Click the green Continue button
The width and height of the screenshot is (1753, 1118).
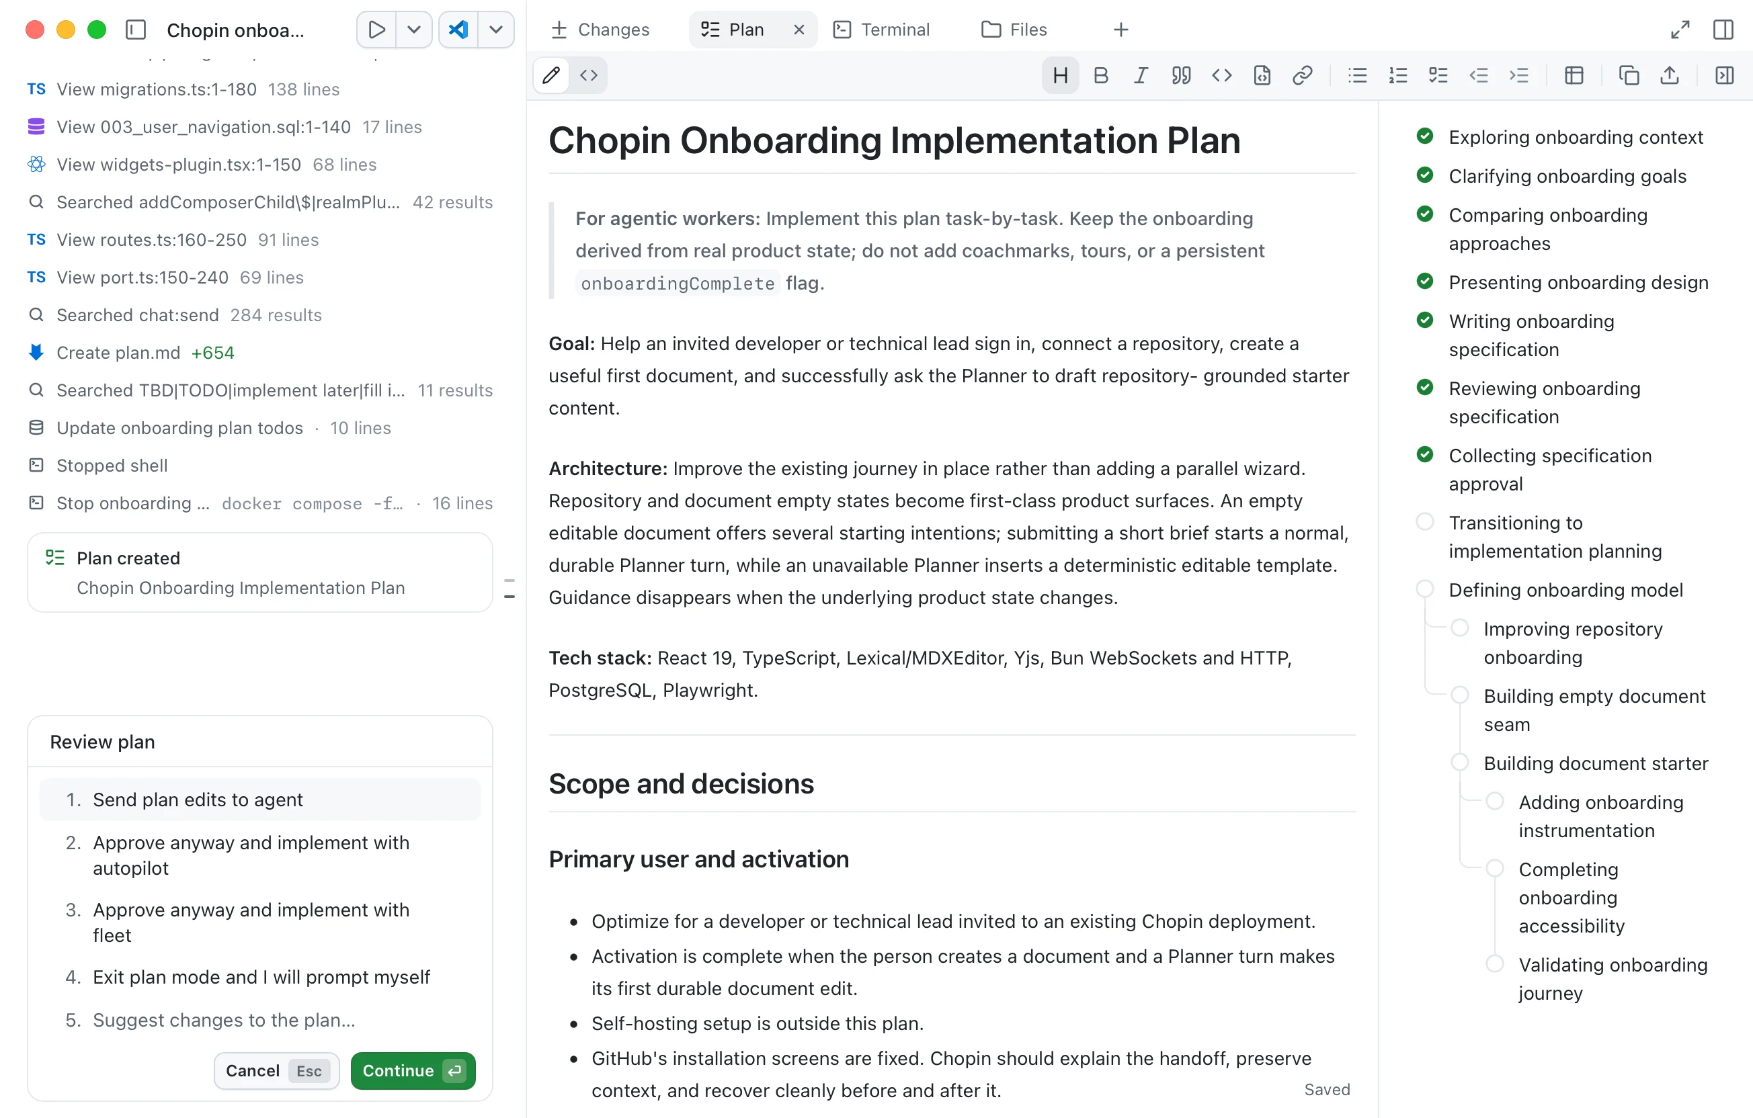[413, 1070]
